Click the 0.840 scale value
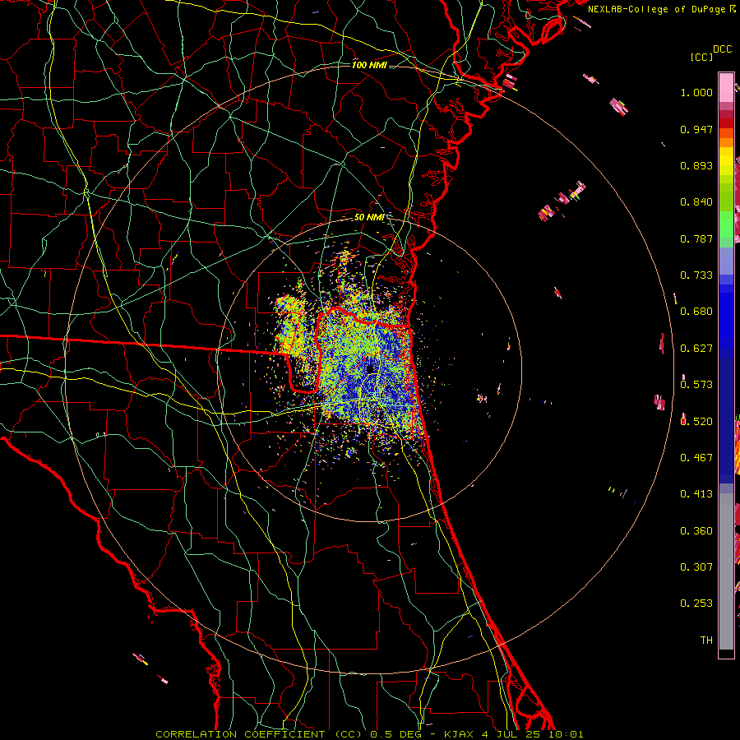Image resolution: width=740 pixels, height=740 pixels. (696, 202)
